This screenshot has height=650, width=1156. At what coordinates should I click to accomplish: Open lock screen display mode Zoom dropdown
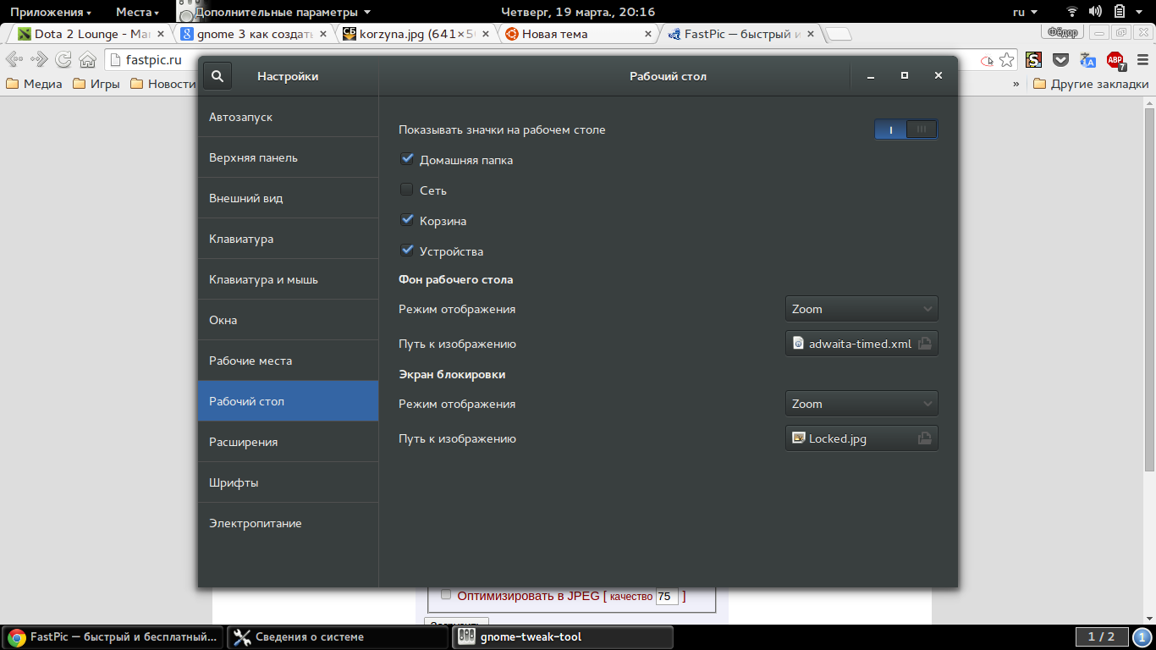point(861,404)
